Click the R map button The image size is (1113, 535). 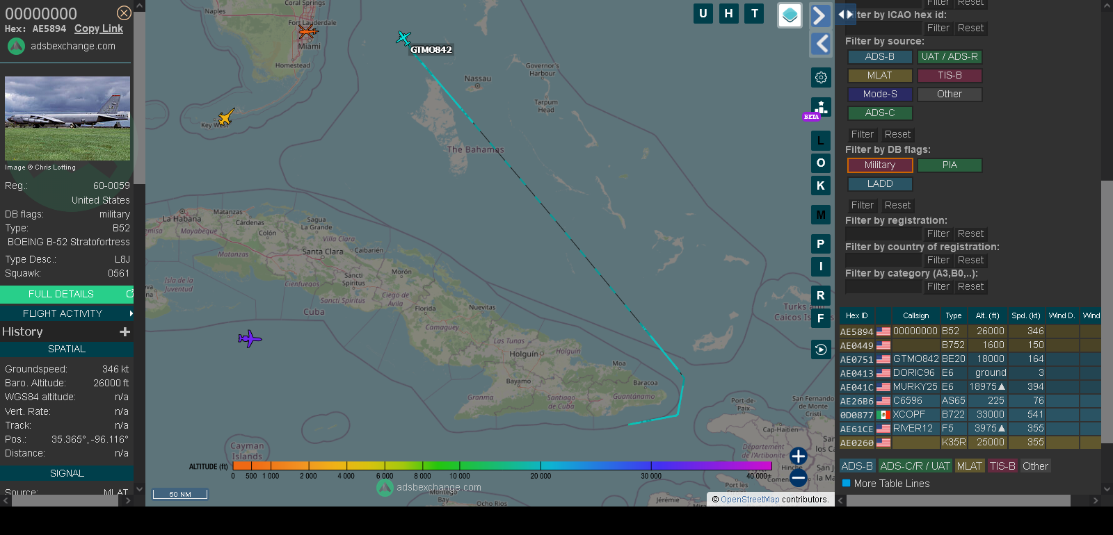[x=821, y=295]
